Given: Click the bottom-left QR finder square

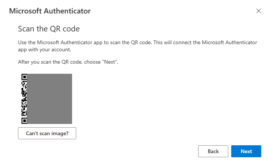Looking at the screenshot, I should [x=24, y=121].
